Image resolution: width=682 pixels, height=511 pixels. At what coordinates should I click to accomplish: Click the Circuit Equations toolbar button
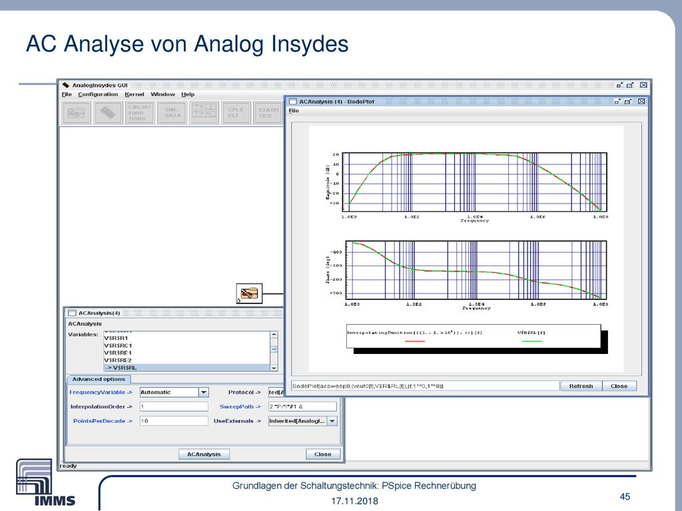click(140, 113)
